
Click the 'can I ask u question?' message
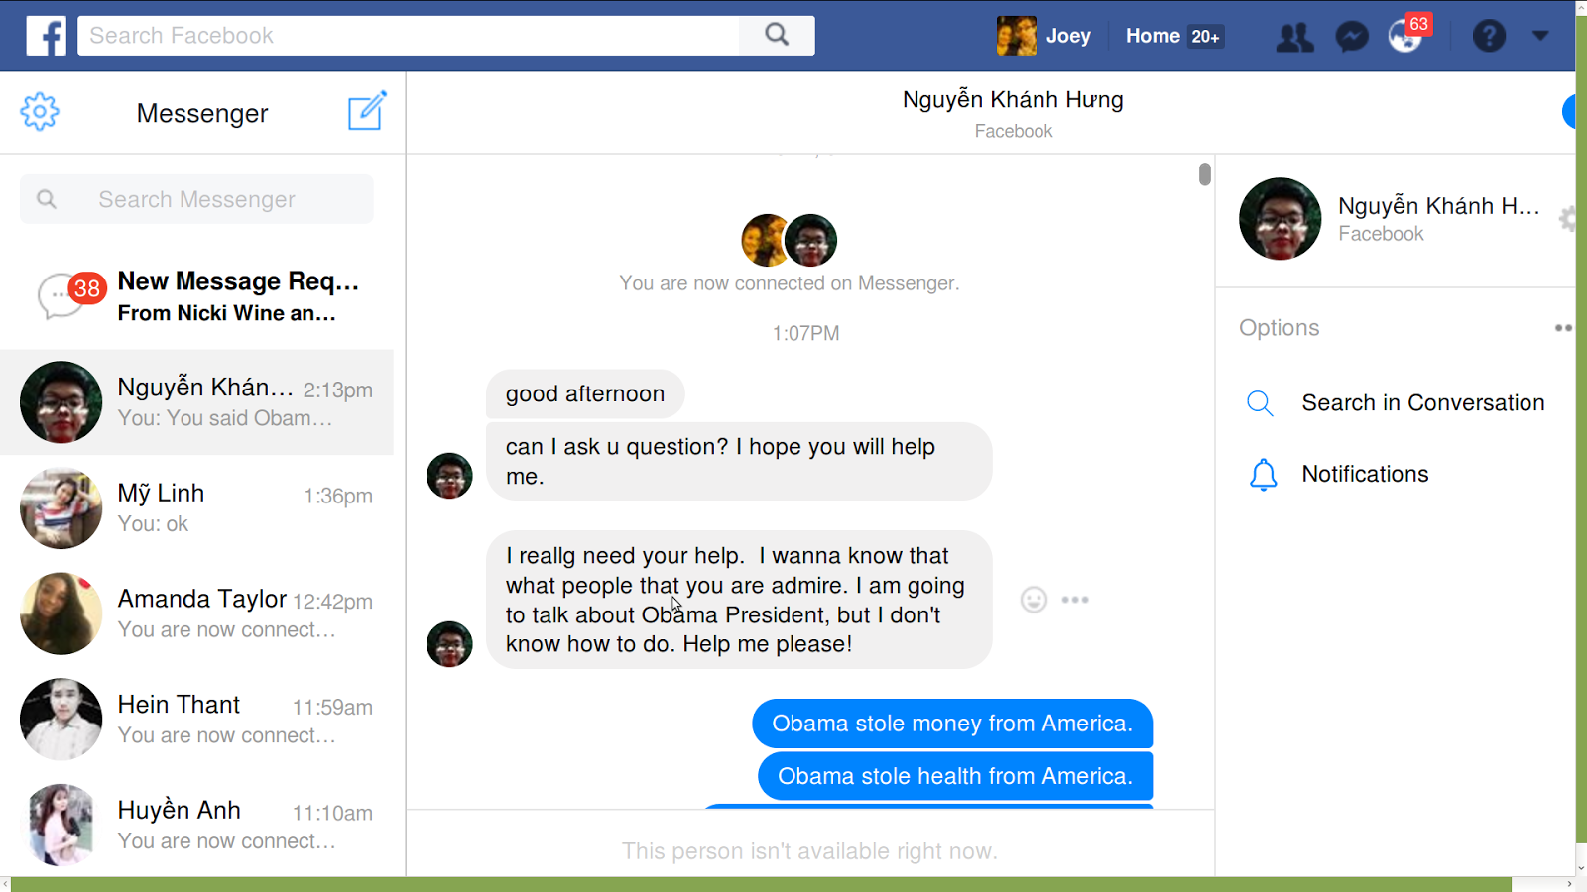coord(739,462)
